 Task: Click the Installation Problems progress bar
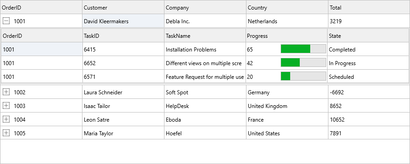pyautogui.click(x=303, y=49)
